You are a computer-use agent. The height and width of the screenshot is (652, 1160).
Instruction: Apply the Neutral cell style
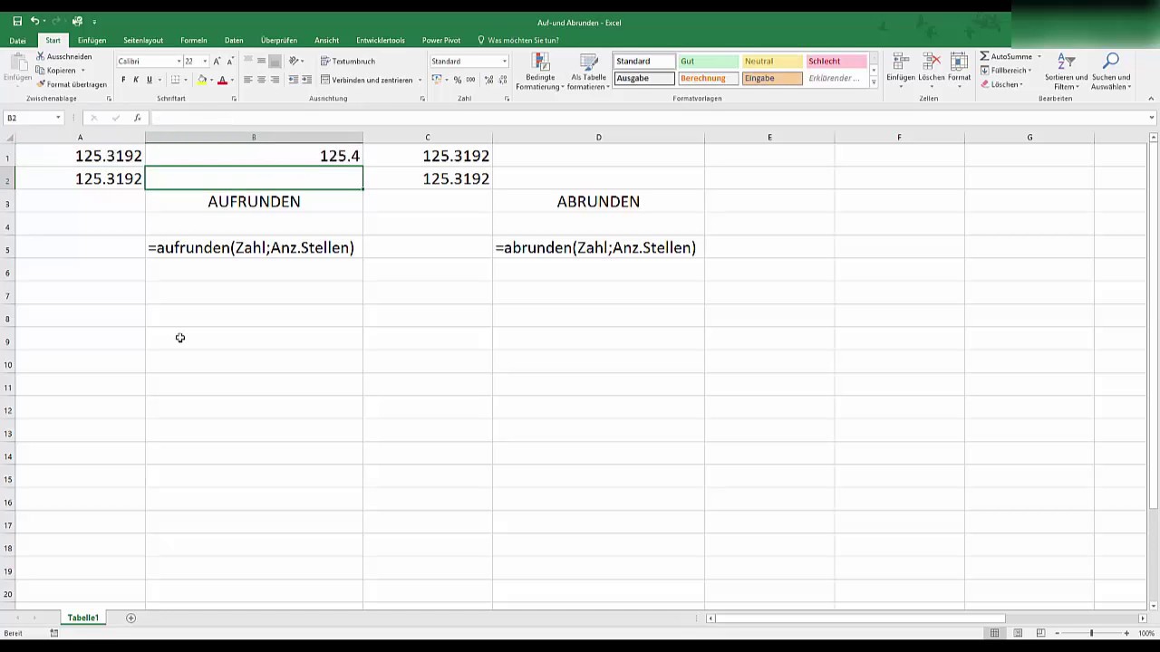[x=772, y=61]
